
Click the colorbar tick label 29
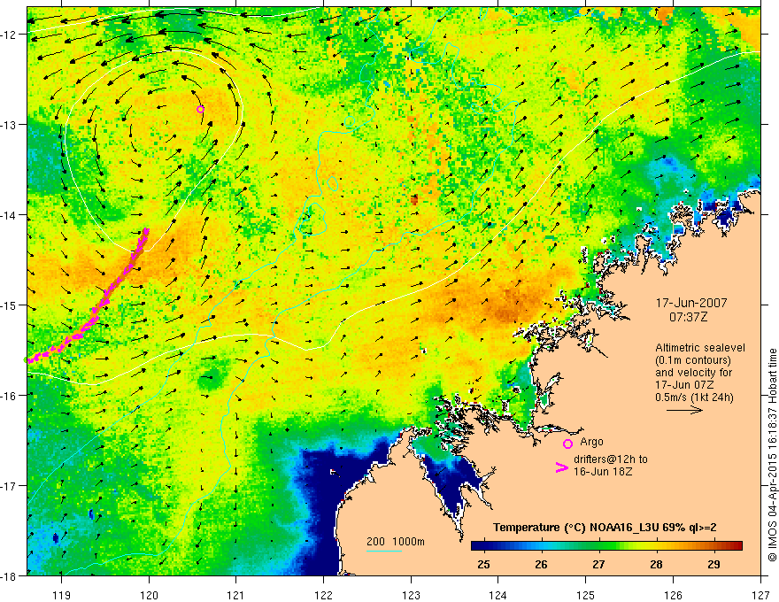713,564
